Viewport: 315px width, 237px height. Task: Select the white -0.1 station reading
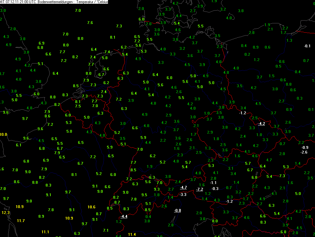(x=307, y=46)
